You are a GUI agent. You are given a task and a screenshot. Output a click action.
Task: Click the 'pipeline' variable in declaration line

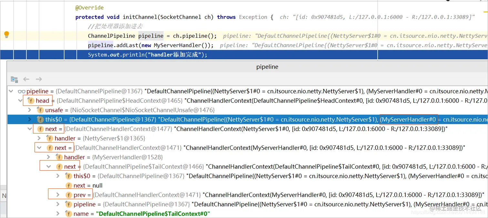click(x=151, y=36)
